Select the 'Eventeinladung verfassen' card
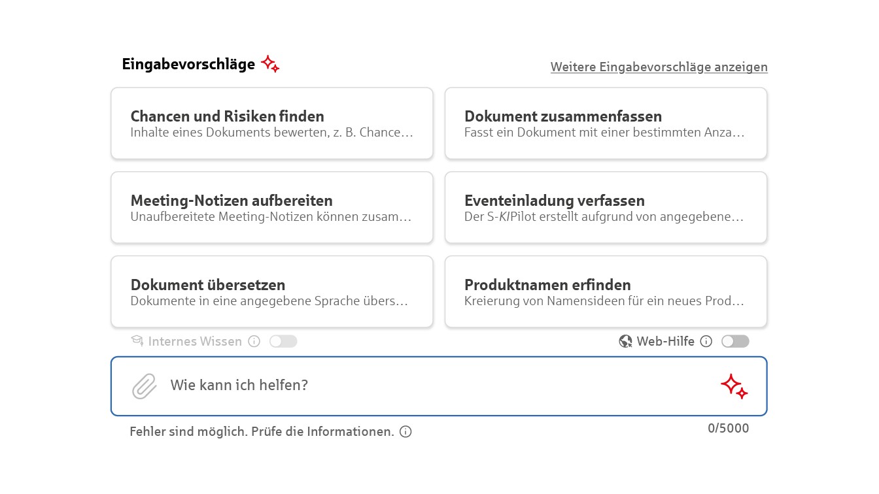This screenshot has height=494, width=879. (x=606, y=207)
